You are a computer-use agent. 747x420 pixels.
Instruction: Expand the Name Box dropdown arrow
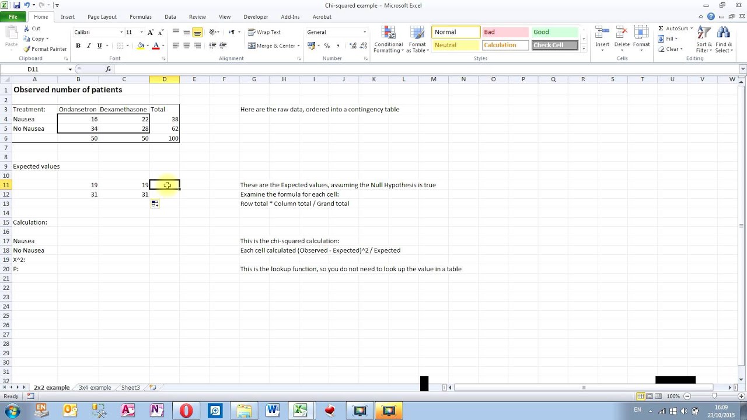point(70,69)
